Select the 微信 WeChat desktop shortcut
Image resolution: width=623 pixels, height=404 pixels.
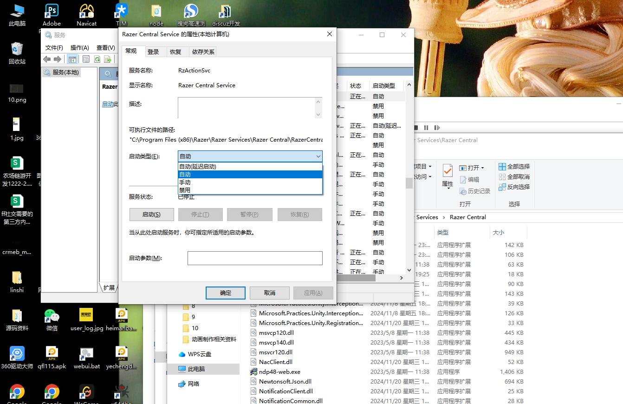point(52,320)
